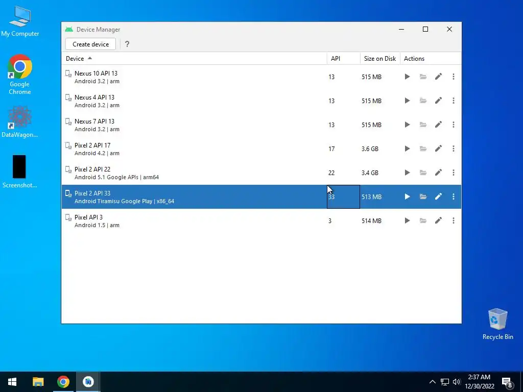Open overflow menu for Nexus 4 API 13
The width and height of the screenshot is (523, 392).
pyautogui.click(x=454, y=101)
